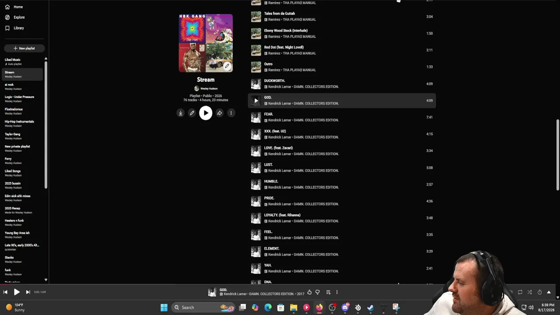
Task: Click the 7:41 duration of FEAR.
Action: point(429,117)
